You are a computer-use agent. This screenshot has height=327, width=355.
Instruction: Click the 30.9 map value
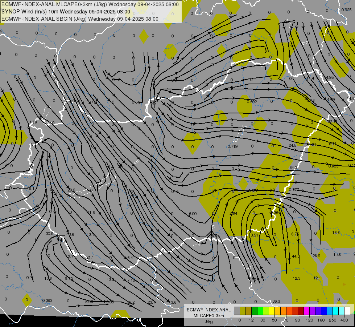tap(49, 234)
